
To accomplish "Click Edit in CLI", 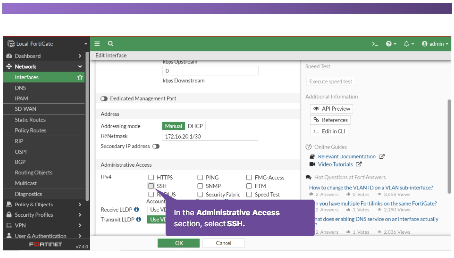I will tap(329, 131).
